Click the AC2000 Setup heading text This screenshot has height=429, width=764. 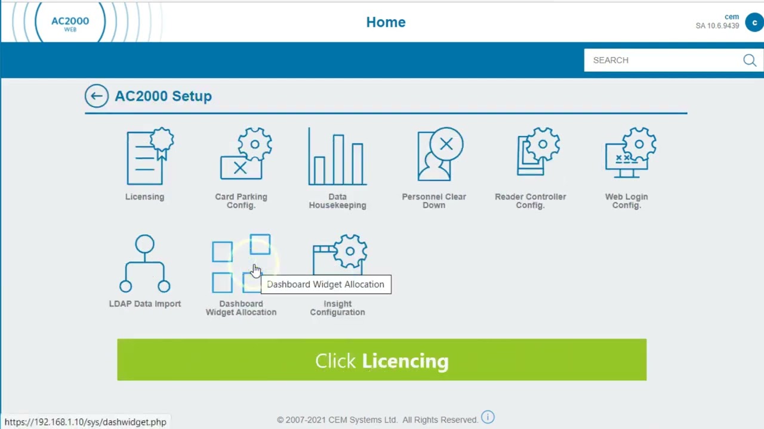[163, 96]
